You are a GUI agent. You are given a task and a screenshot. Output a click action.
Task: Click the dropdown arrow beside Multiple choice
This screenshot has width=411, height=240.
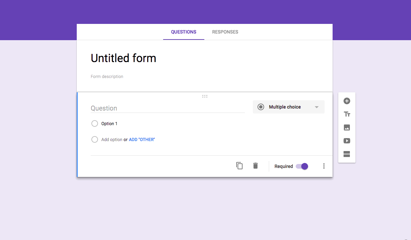(317, 107)
